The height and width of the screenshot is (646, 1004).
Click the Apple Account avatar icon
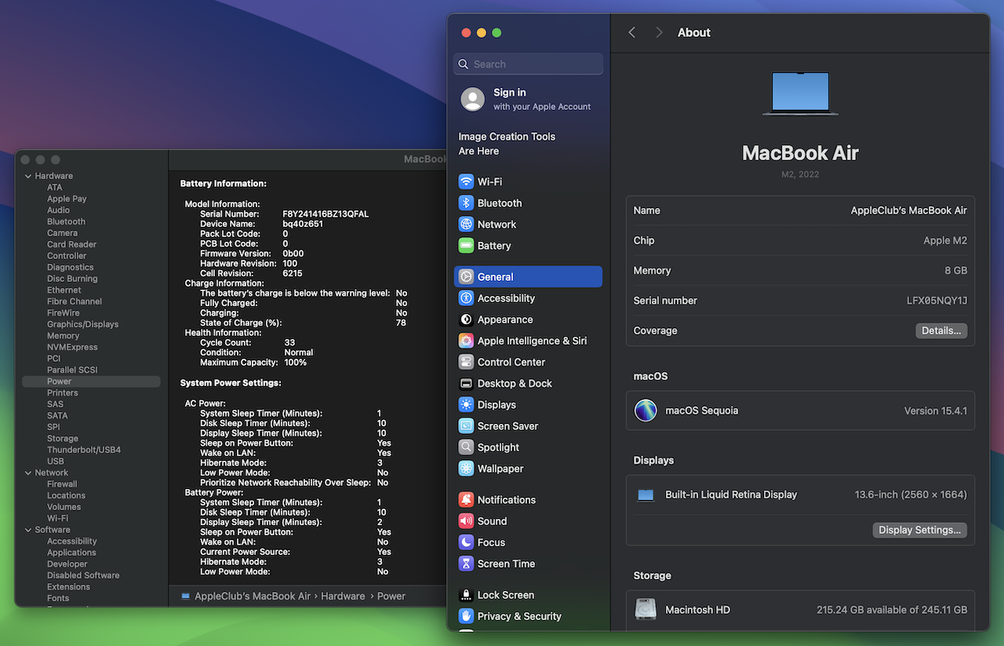[x=472, y=99]
